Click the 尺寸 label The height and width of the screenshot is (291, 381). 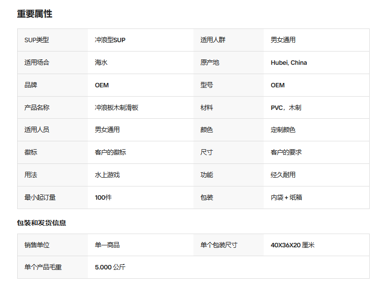(207, 152)
